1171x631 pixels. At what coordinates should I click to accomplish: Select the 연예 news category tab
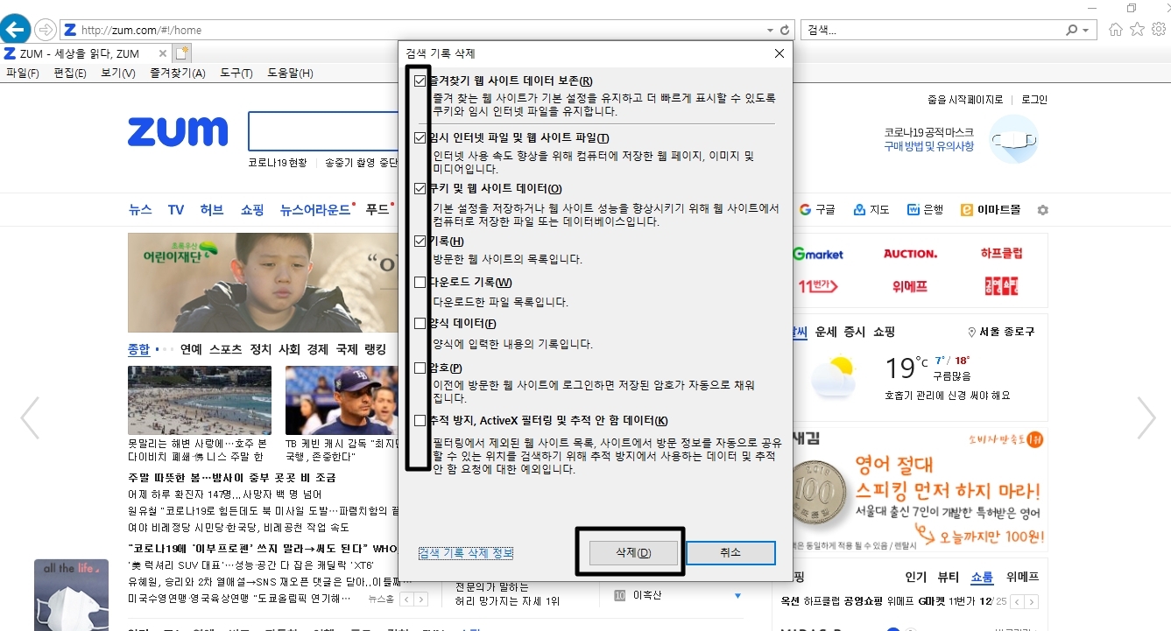(191, 349)
